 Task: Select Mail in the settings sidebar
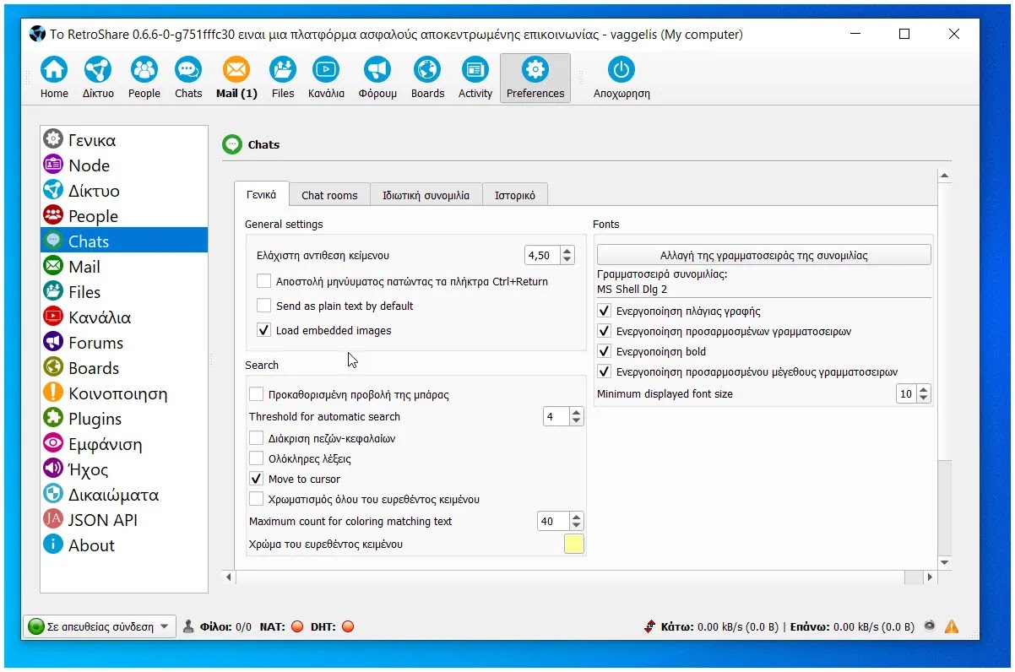[124, 267]
